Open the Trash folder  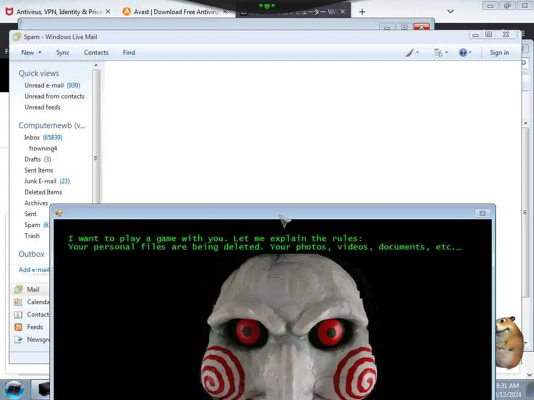(32, 236)
